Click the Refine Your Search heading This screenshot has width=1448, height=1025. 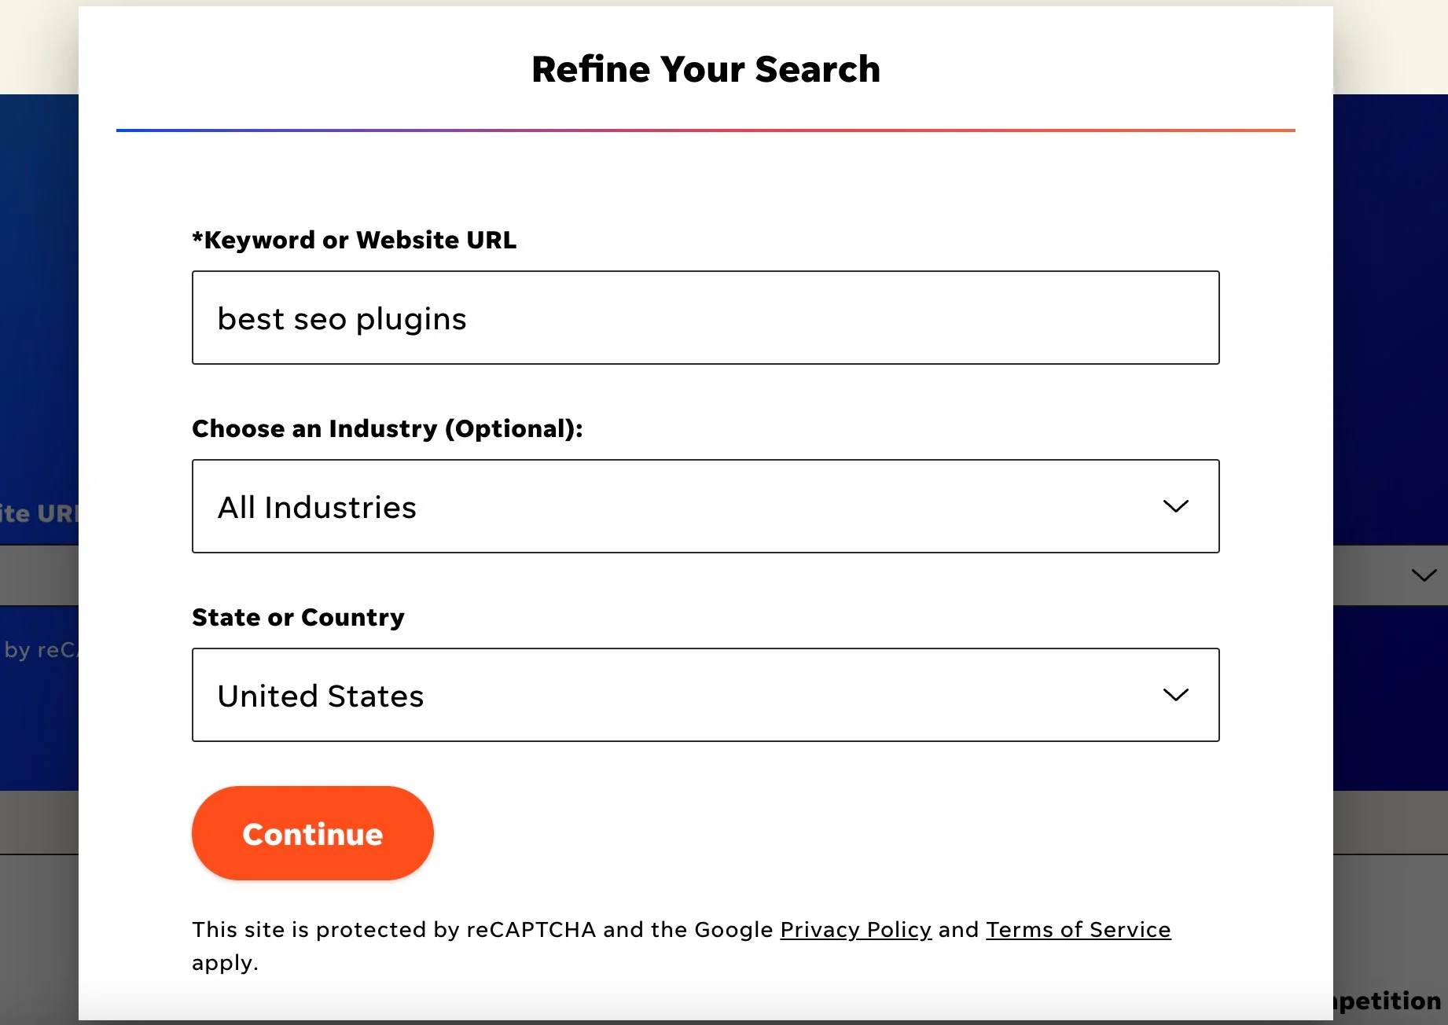705,69
